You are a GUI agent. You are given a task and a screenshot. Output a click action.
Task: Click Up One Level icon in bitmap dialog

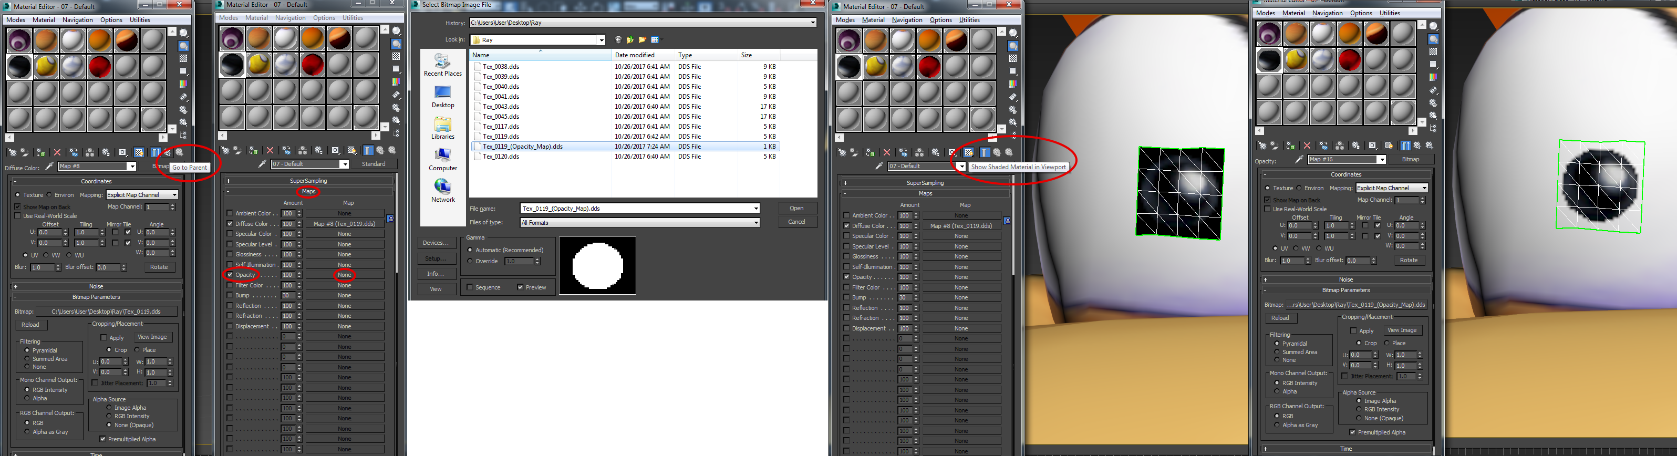pyautogui.click(x=630, y=40)
